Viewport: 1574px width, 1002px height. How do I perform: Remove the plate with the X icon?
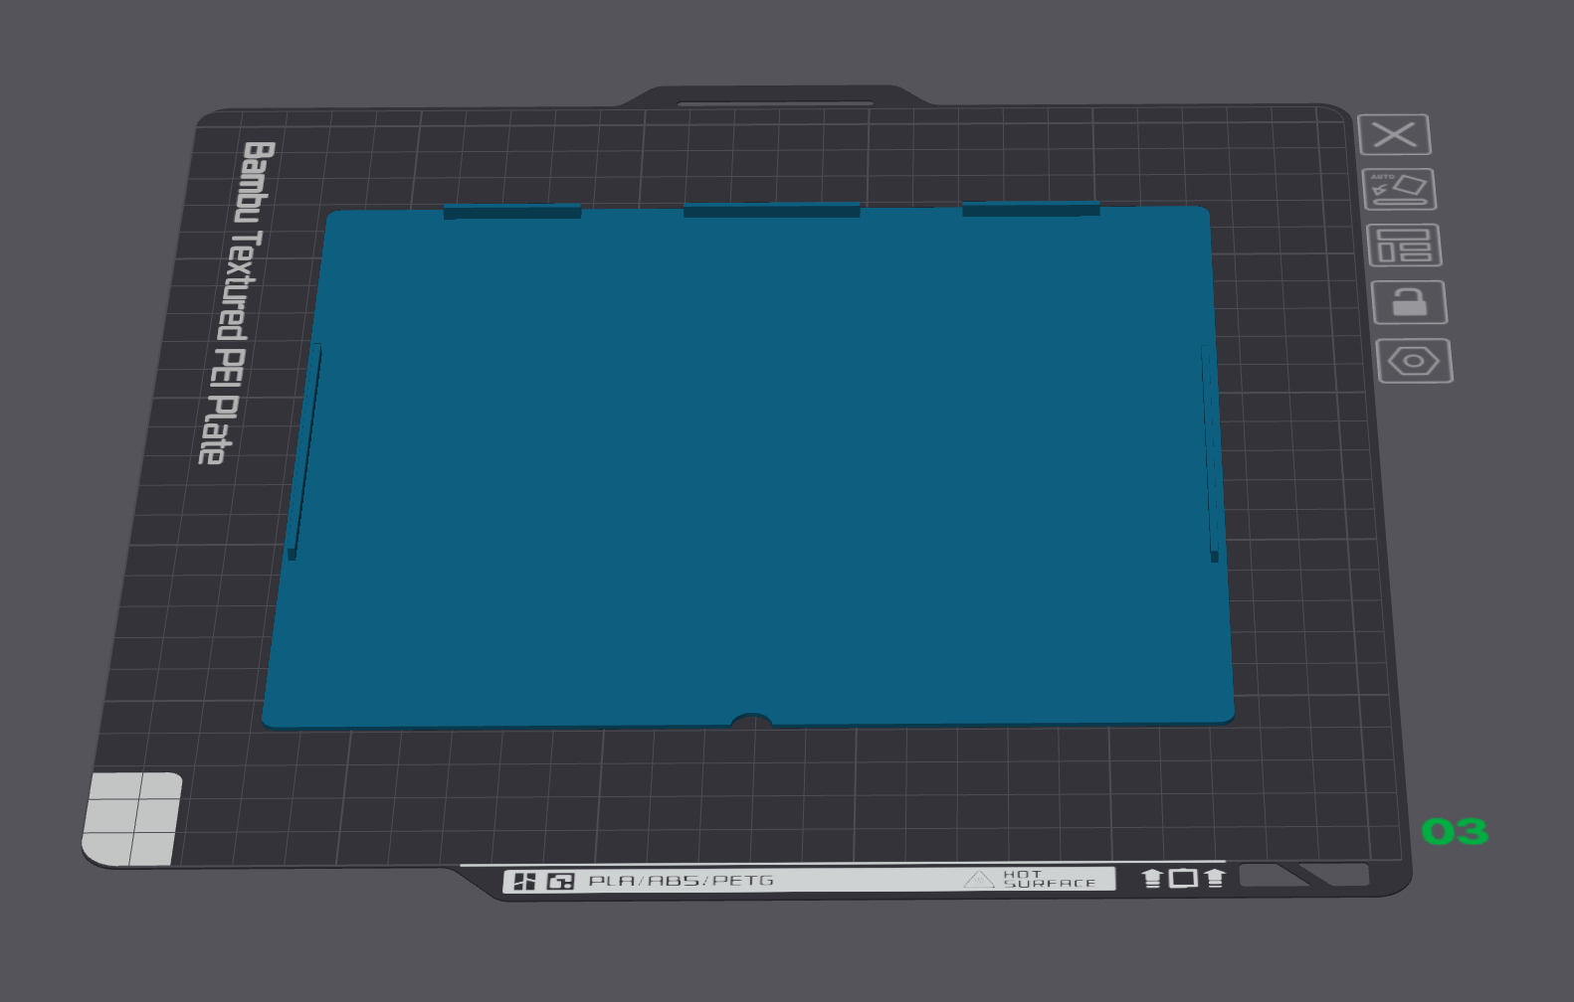pos(1394,134)
